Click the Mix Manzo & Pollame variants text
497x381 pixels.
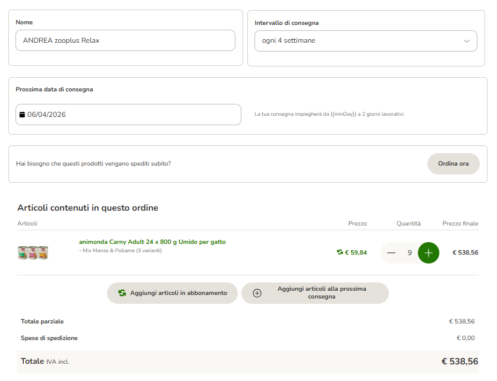click(120, 250)
